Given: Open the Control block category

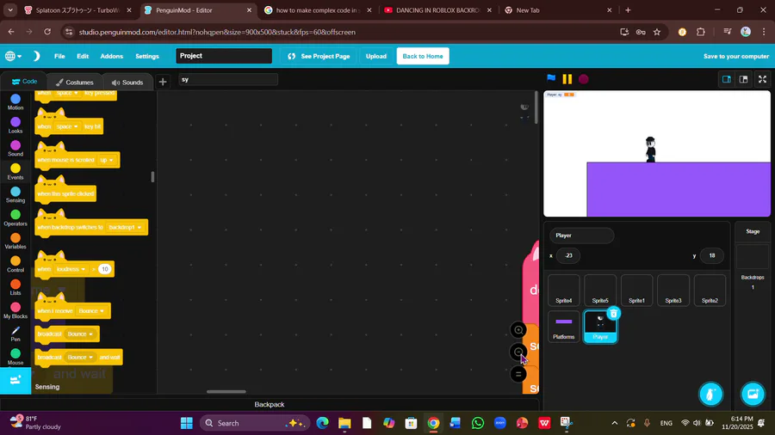Looking at the screenshot, I should coord(15,265).
